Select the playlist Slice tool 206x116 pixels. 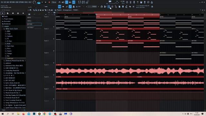pyautogui.click(x=45, y=10)
